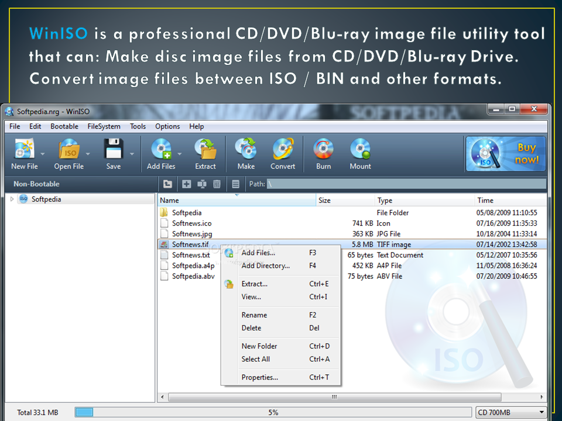This screenshot has height=421, width=562.
Task: Click the rename icon in path toolbar
Action: click(x=202, y=184)
